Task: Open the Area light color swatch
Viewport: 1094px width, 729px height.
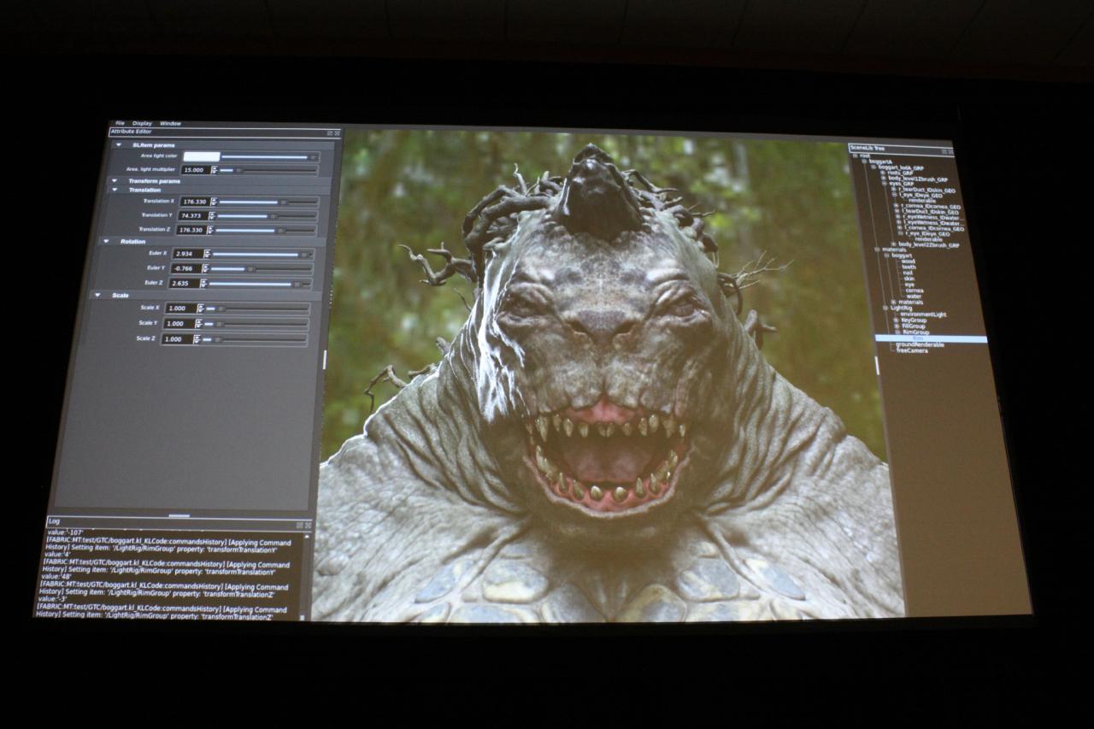Action: point(202,156)
